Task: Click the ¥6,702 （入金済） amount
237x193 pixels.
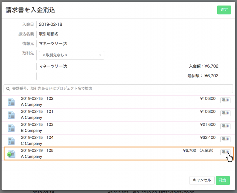Action: (x=198, y=150)
